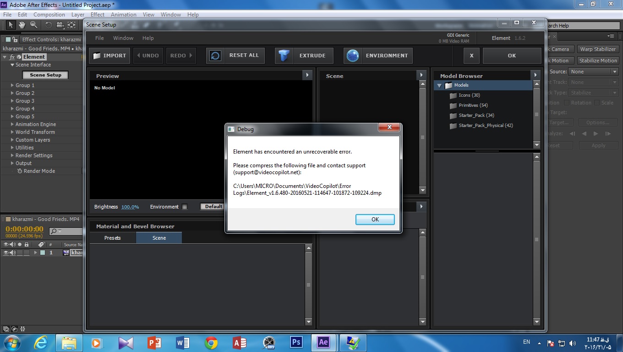This screenshot has width=623, height=352.
Task: Expand the Render Settings property
Action: 12,155
